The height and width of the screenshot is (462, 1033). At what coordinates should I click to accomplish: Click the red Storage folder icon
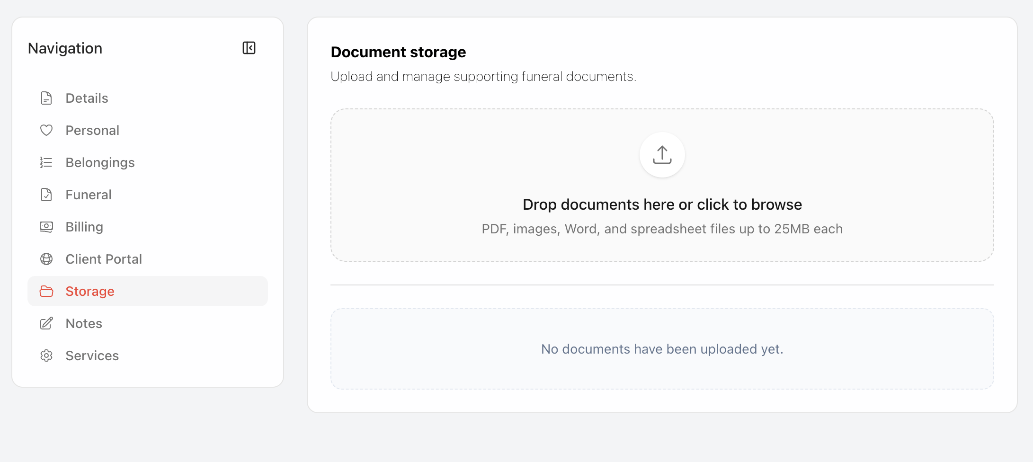[46, 291]
